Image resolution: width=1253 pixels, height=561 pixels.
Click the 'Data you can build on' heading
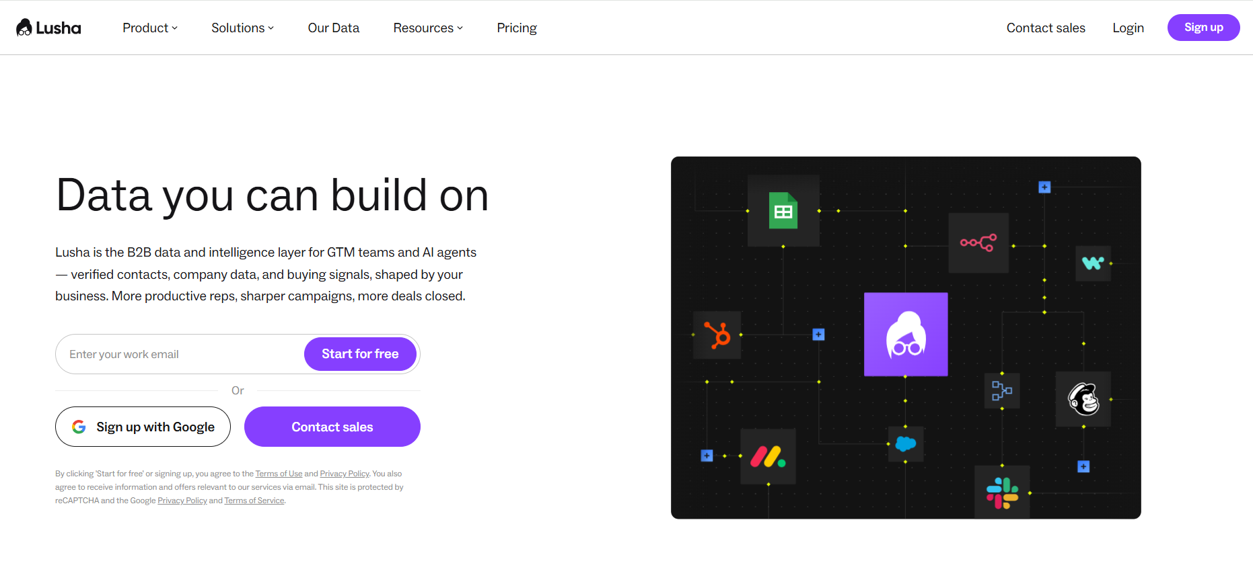pos(272,196)
